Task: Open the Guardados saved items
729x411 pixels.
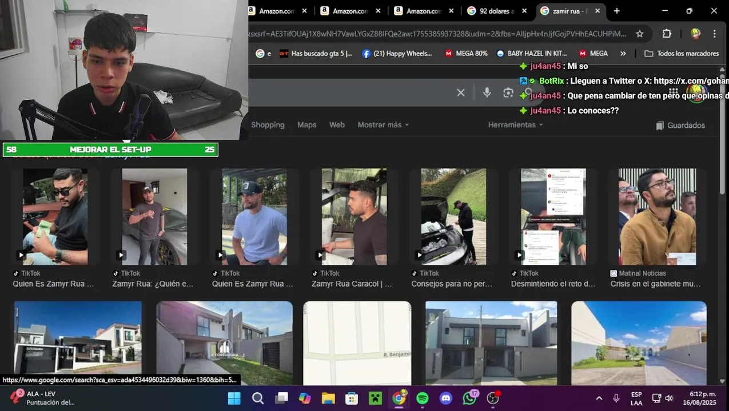Action: point(680,125)
